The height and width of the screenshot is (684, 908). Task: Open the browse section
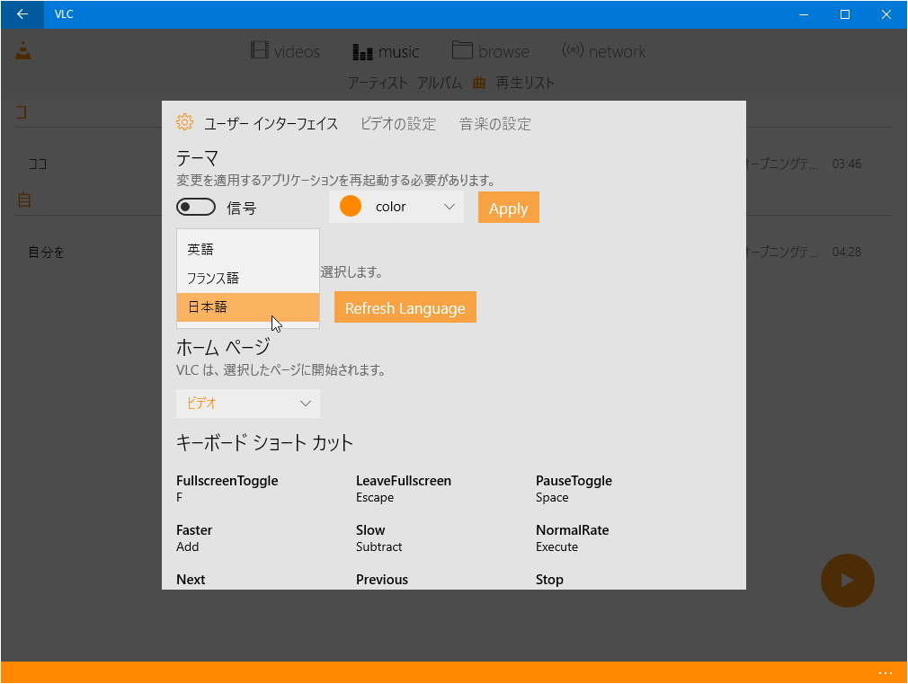click(x=491, y=51)
